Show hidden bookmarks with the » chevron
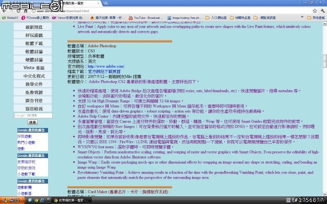 (x=302, y=17)
